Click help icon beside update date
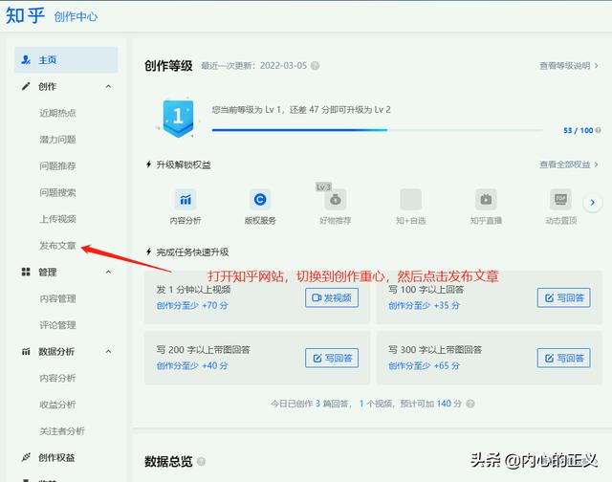This screenshot has width=612, height=482. pyautogui.click(x=315, y=66)
